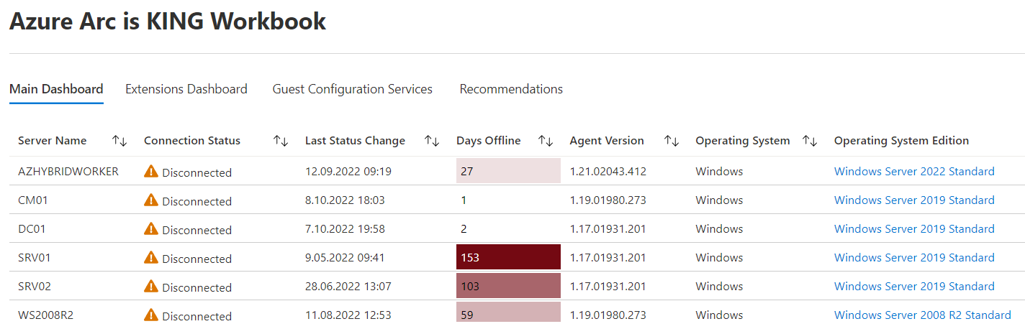Click CM01's days offline value 1
Viewport: 1025px width, 329px height.
click(464, 200)
